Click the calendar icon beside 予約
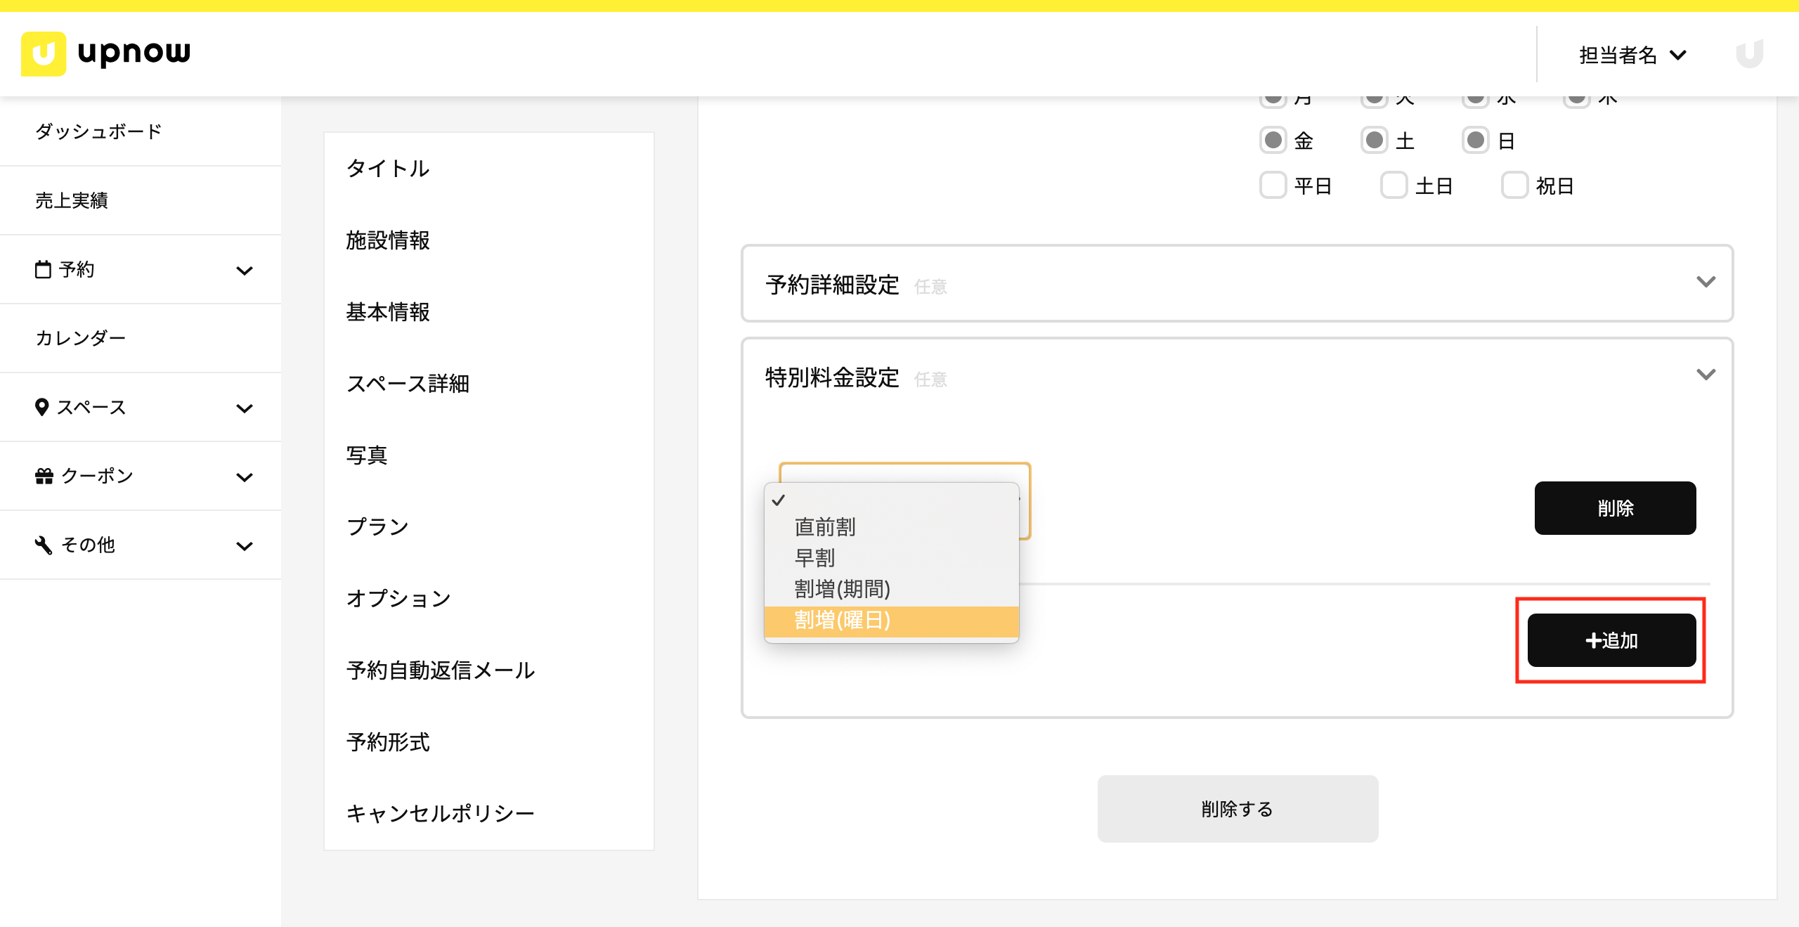This screenshot has height=927, width=1799. point(43,269)
